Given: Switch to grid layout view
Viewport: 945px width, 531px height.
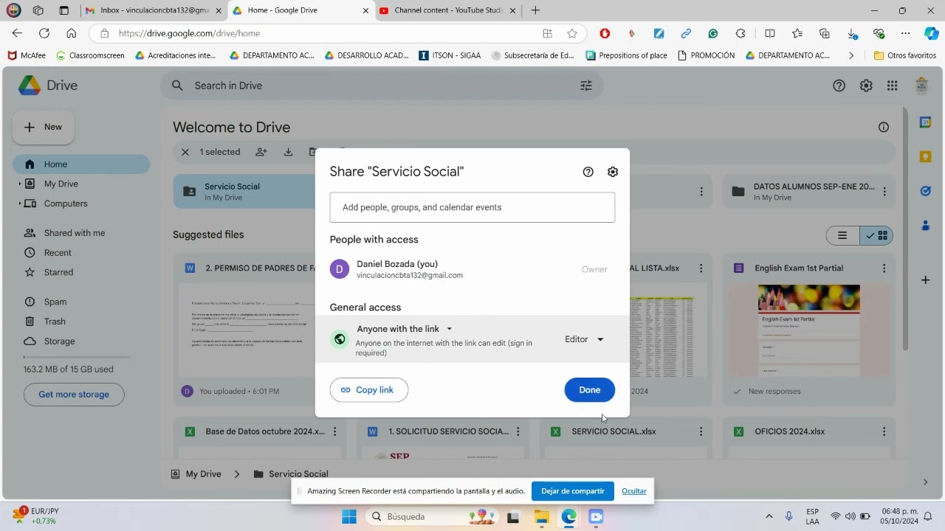Looking at the screenshot, I should click(878, 236).
